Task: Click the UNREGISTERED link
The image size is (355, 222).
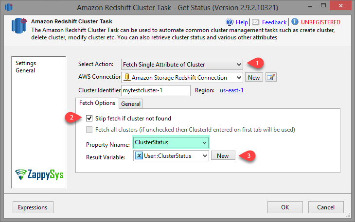Action: coord(320,22)
